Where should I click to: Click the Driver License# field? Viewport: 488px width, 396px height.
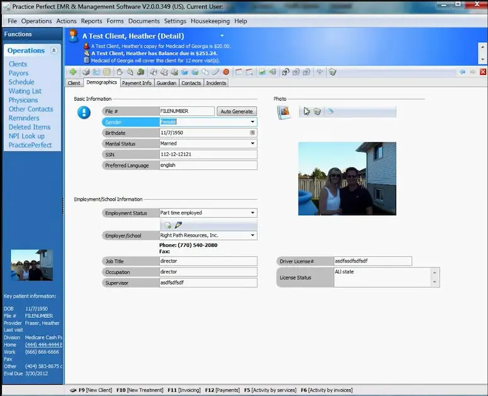tap(373, 261)
